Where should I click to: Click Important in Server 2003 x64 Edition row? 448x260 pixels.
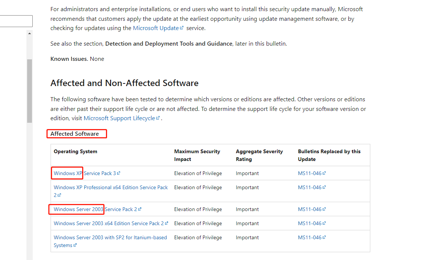pos(247,223)
